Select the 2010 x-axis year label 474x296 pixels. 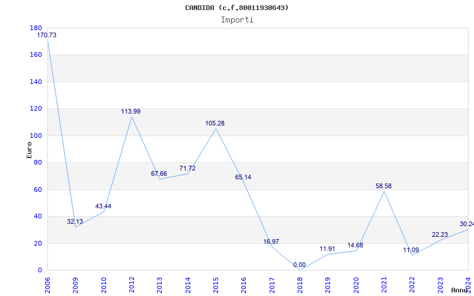[104, 285]
